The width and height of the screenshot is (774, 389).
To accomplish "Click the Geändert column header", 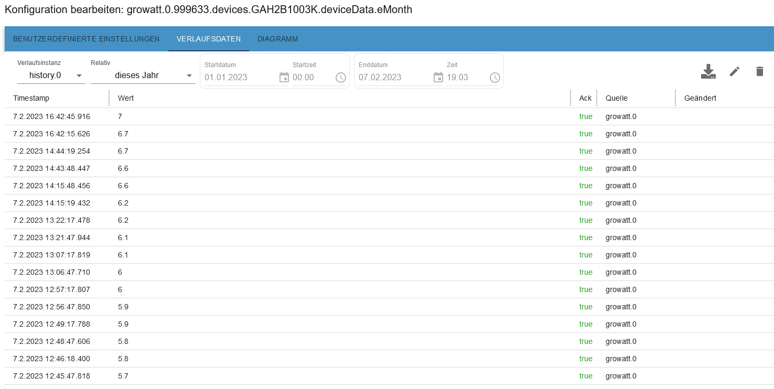I will tap(700, 98).
